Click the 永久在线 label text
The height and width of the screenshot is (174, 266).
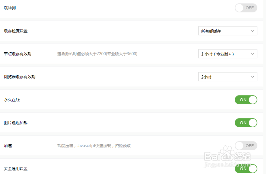(12, 100)
